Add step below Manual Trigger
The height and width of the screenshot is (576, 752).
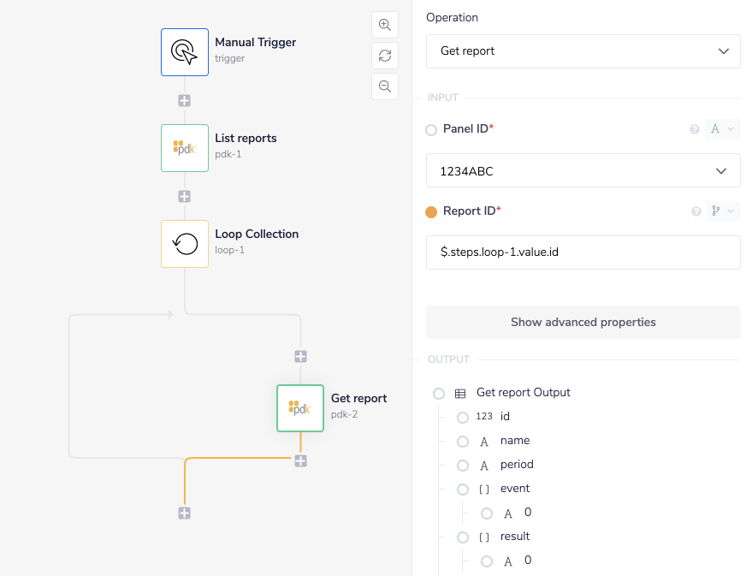(x=184, y=100)
